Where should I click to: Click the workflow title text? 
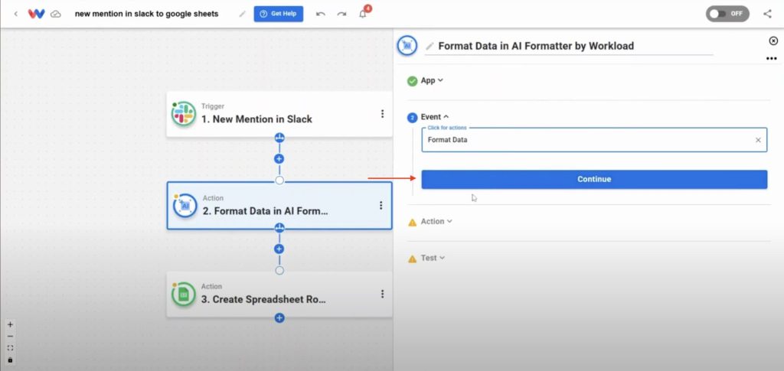click(x=146, y=14)
